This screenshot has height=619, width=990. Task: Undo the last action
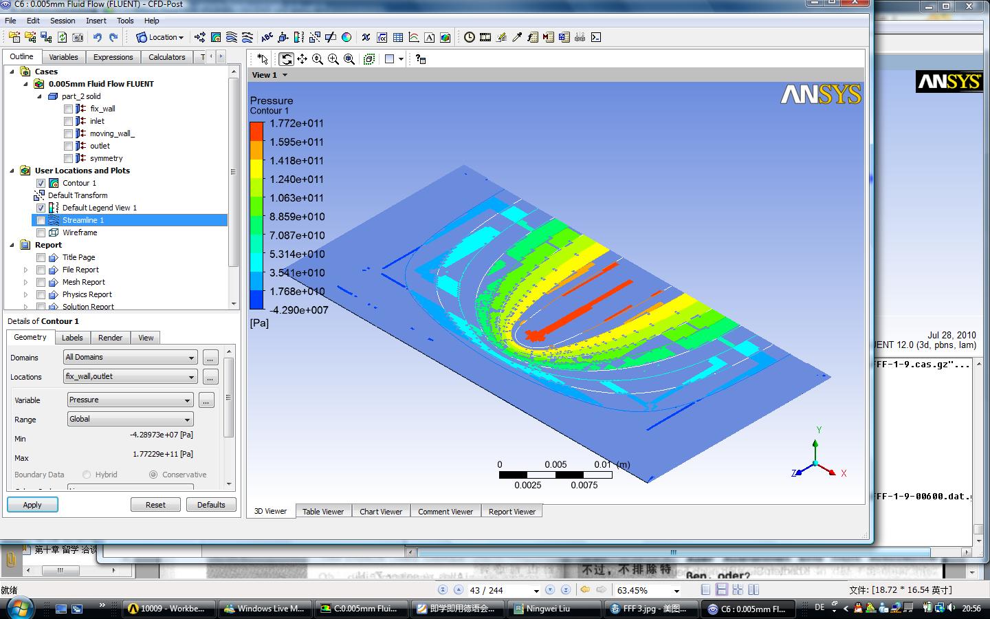click(97, 37)
